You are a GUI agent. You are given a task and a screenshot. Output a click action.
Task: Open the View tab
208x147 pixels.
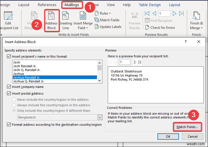point(111,5)
